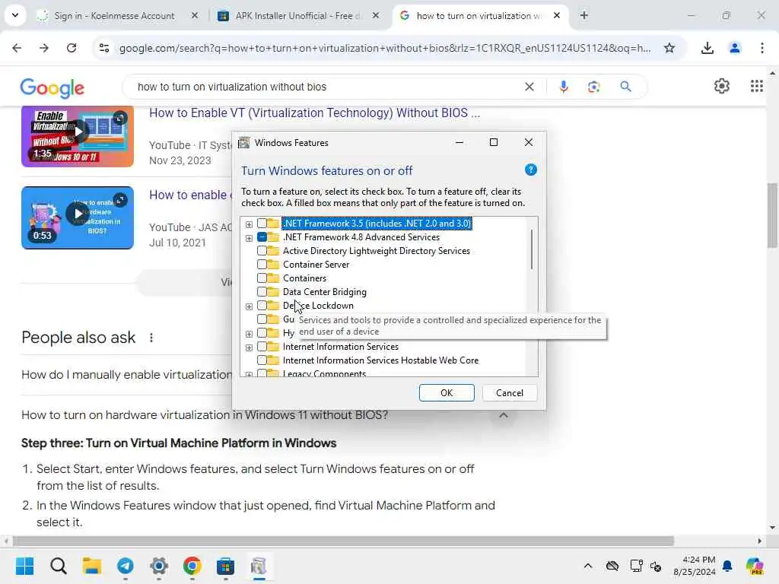Open the tab search dropdown in Chrome
779x584 pixels.
click(x=15, y=15)
